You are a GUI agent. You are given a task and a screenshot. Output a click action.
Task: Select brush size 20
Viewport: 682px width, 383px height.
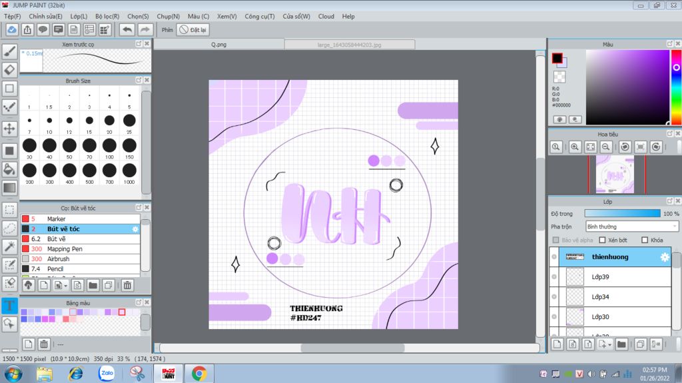point(109,123)
